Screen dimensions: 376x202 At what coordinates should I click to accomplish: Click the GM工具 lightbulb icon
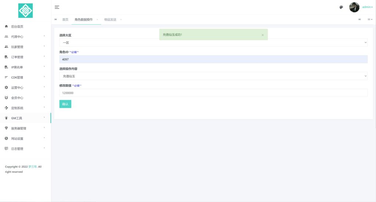click(x=6, y=118)
